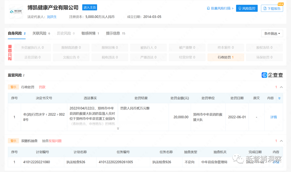Viewport: 291px width, 172px height.
Task: Click the 监管风险 section heading
Action: (x=15, y=75)
